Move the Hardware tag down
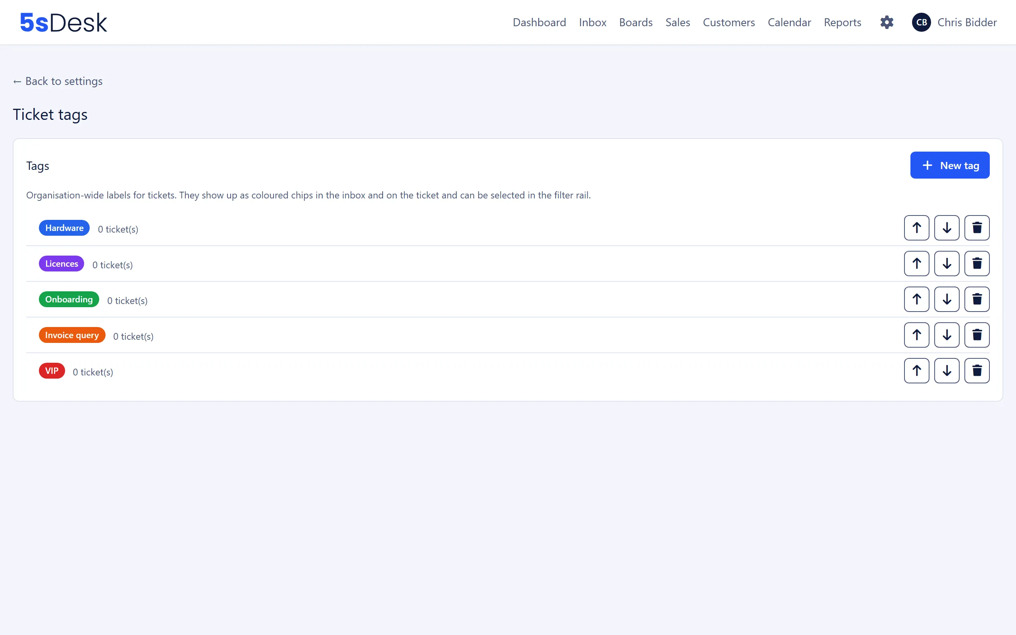The width and height of the screenshot is (1016, 635). (x=947, y=228)
